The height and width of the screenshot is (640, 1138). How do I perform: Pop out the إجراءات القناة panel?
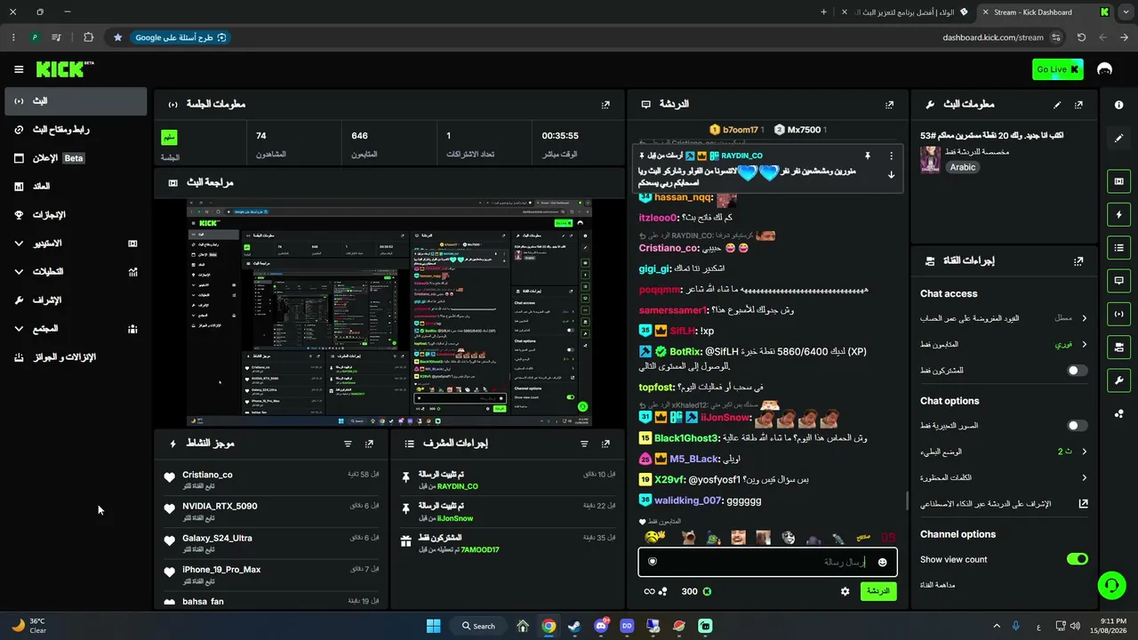1078,261
